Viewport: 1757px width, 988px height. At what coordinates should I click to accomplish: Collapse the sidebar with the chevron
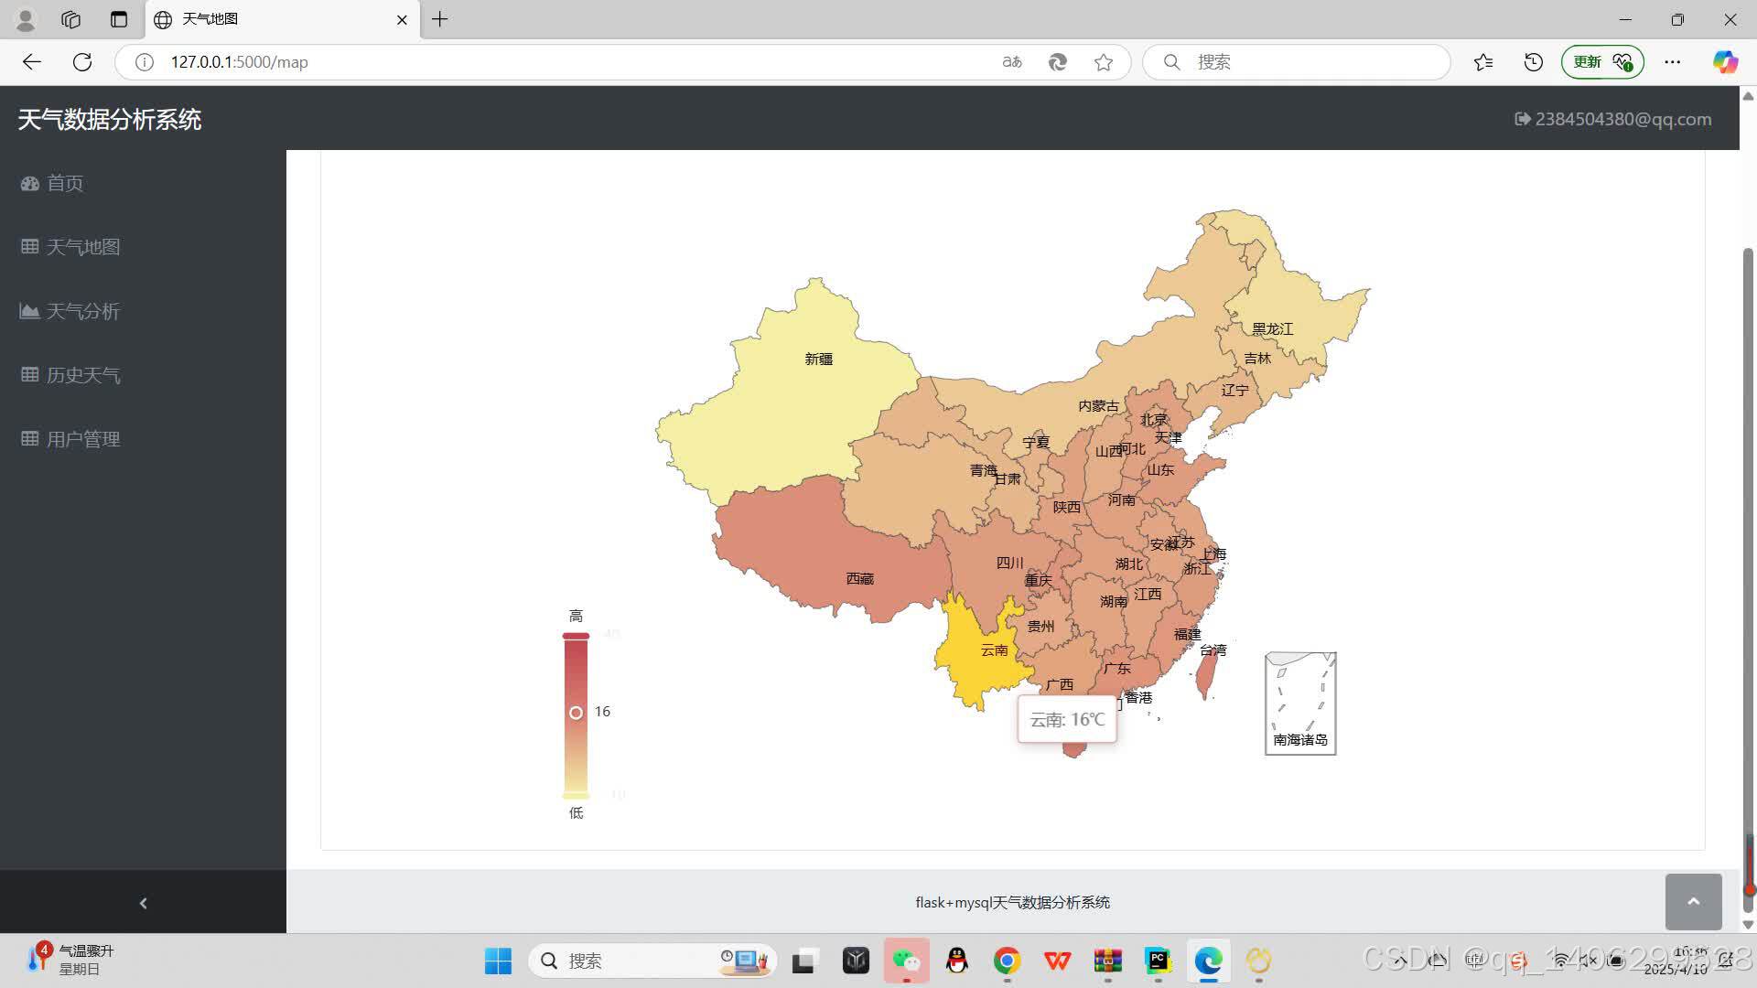143,903
